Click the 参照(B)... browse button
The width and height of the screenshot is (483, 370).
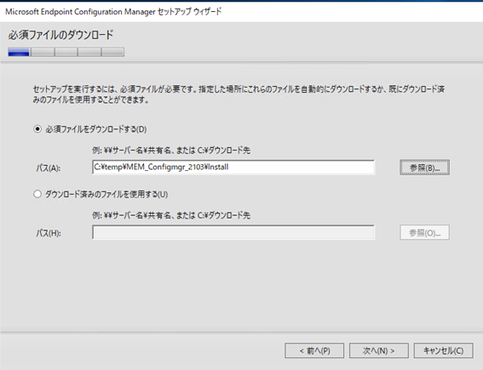(x=424, y=168)
